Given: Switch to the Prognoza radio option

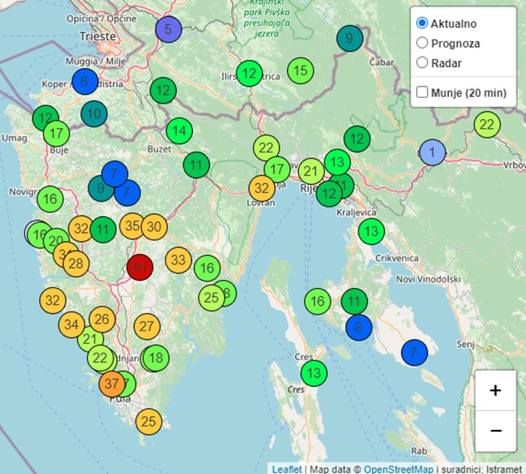Looking at the screenshot, I should point(422,43).
